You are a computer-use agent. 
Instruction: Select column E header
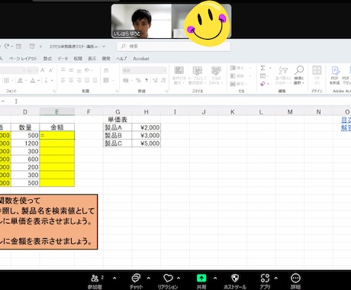tap(57, 111)
